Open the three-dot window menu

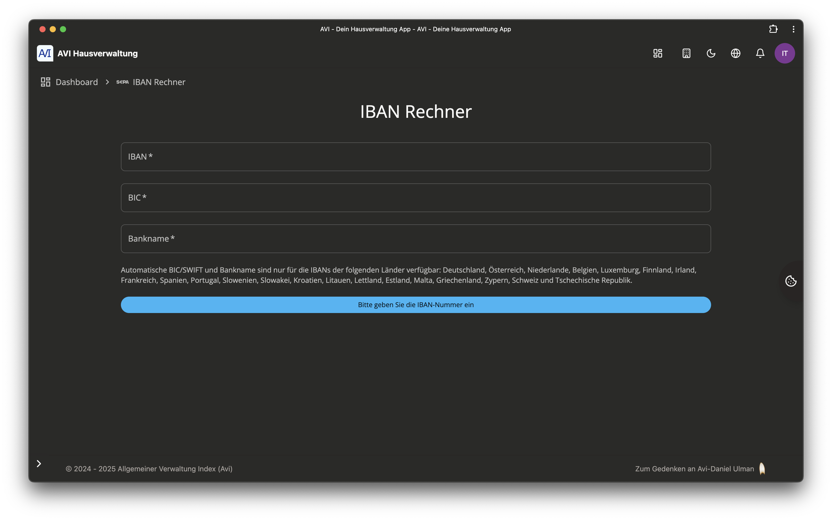[x=793, y=29]
